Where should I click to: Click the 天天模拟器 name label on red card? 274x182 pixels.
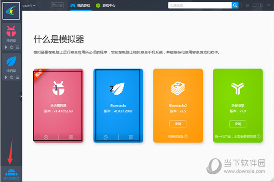pos(58,105)
